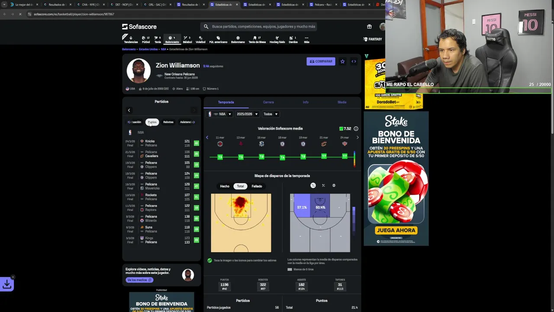Show Fallado shots on map
554x312 pixels.
coord(257,186)
